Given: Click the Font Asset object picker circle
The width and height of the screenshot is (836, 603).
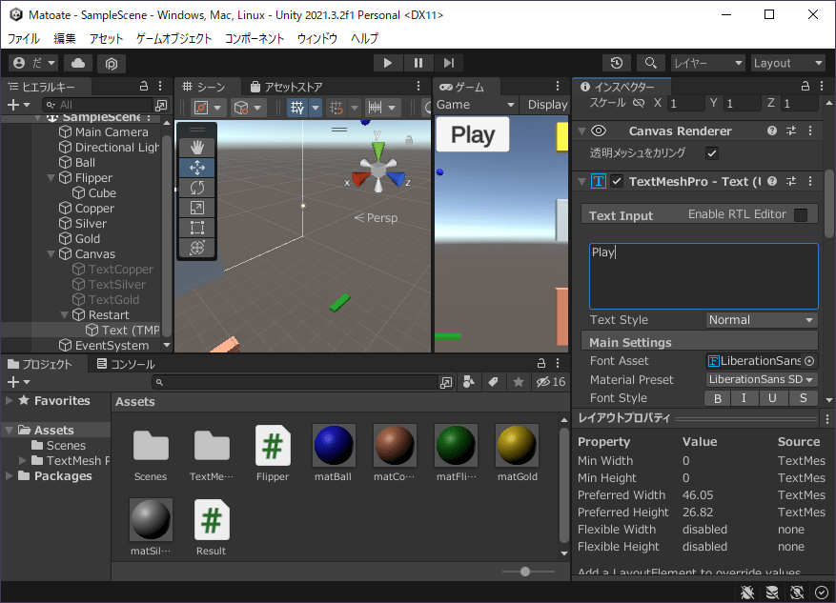Looking at the screenshot, I should (809, 361).
